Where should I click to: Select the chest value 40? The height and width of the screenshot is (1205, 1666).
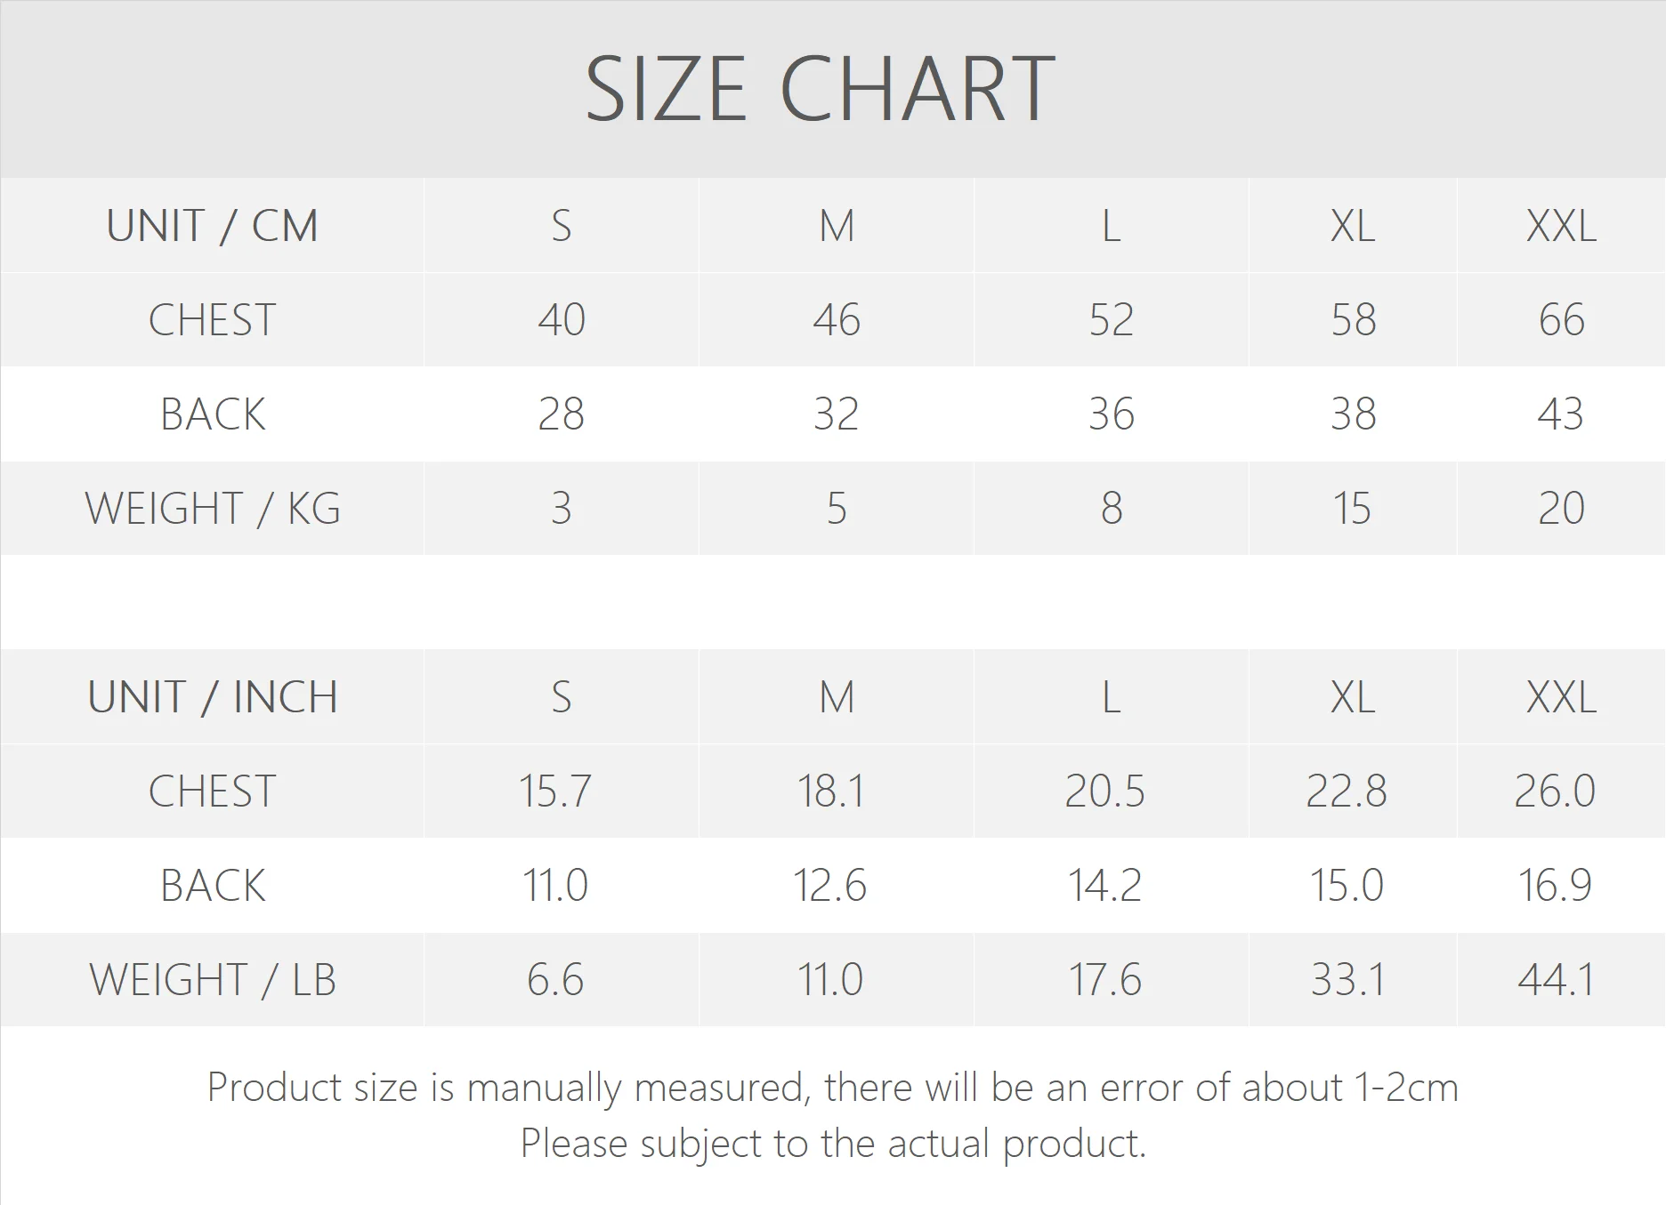562,320
